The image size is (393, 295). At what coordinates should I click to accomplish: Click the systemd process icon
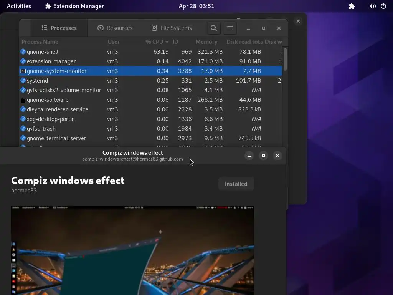23,81
